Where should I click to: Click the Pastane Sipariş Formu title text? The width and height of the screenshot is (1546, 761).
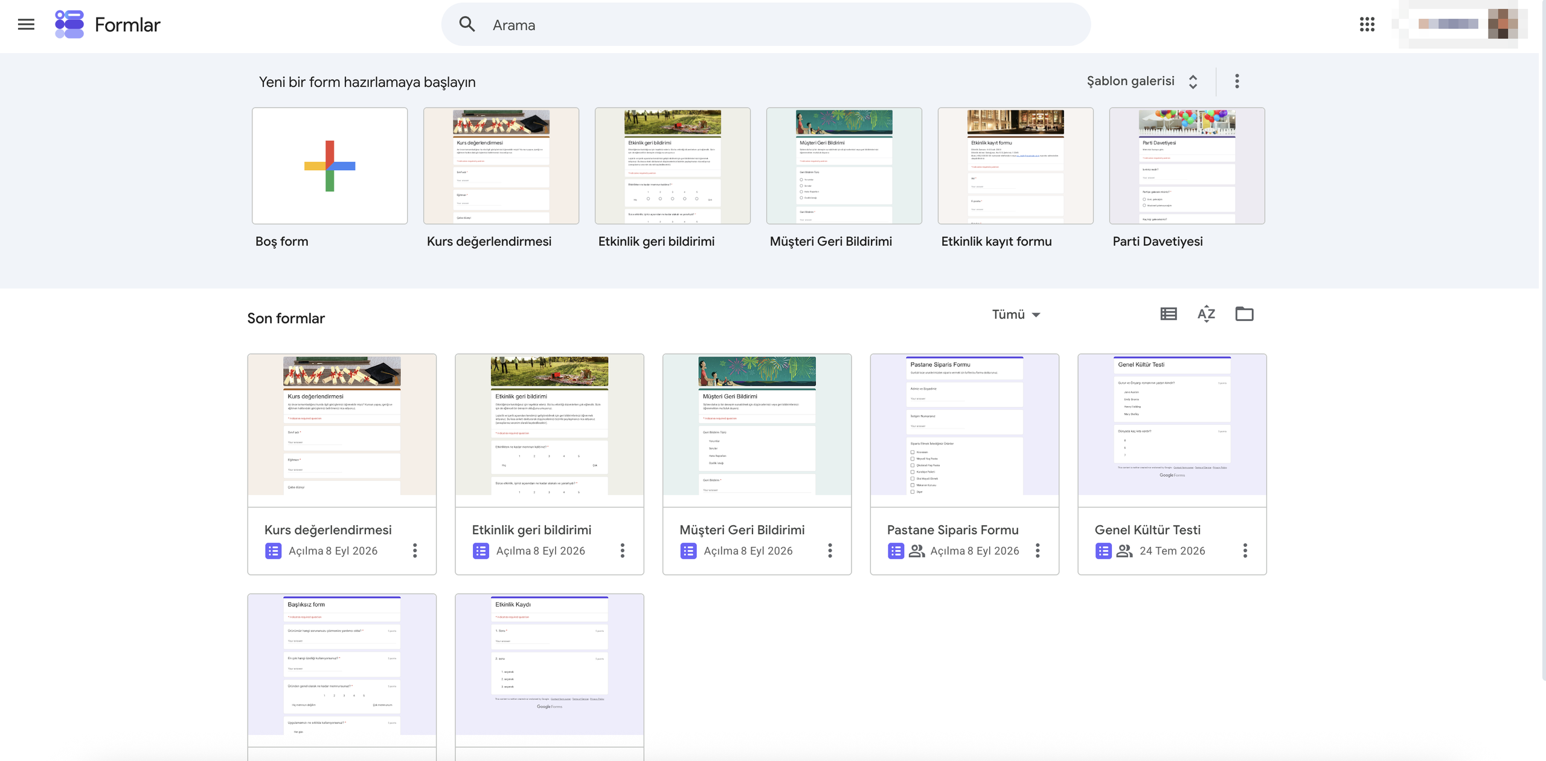952,530
